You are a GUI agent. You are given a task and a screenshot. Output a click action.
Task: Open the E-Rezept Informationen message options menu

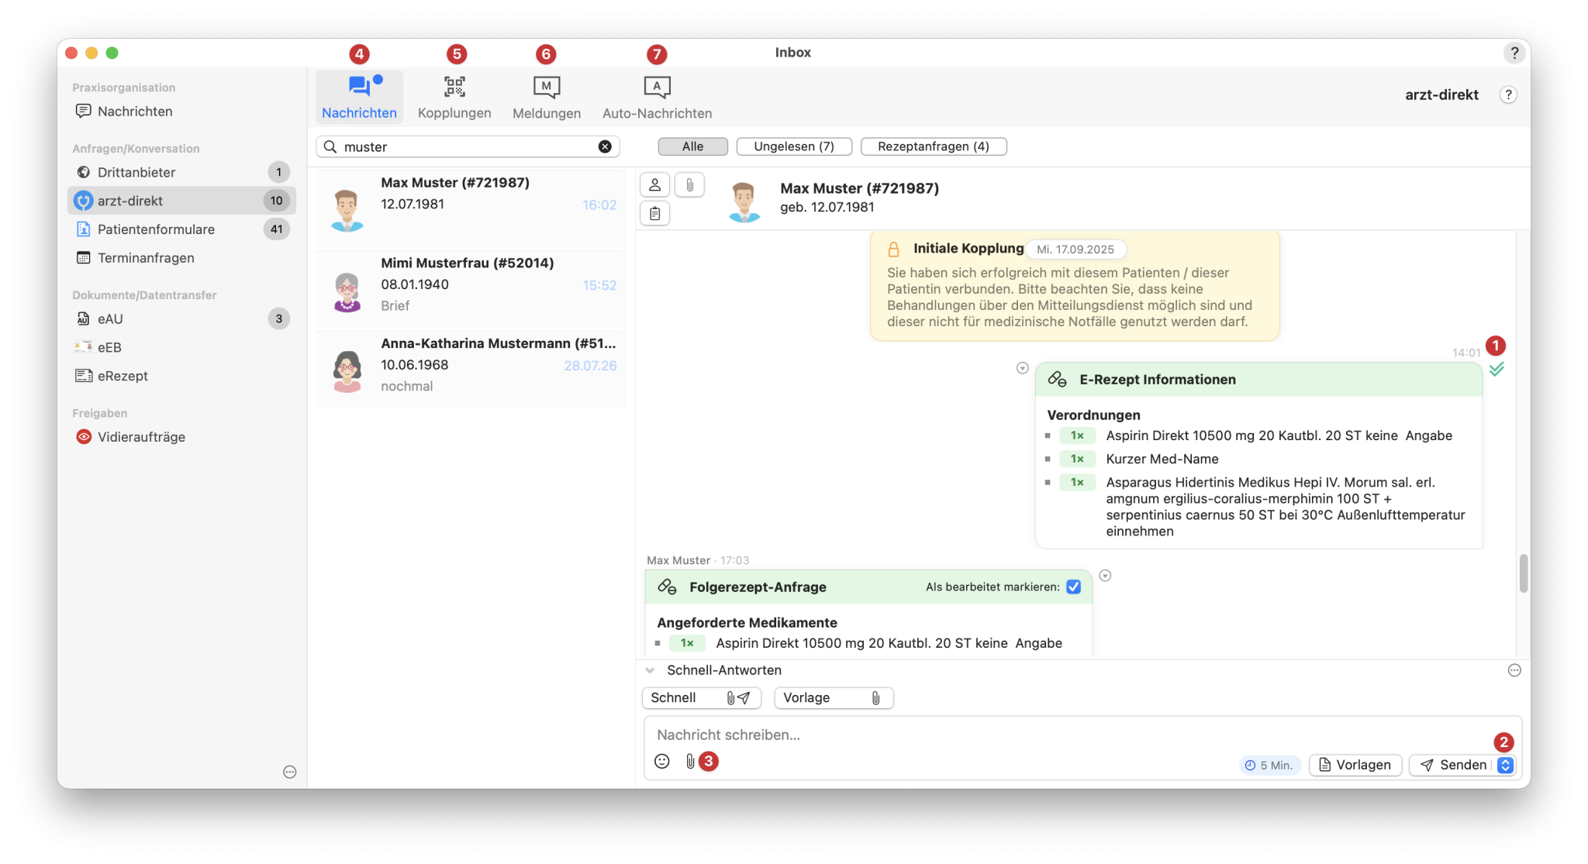point(1023,368)
